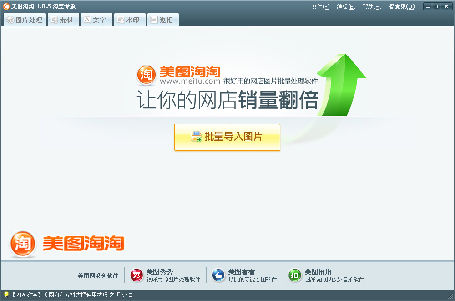Maximize the 美图淘淘 window

436,6
